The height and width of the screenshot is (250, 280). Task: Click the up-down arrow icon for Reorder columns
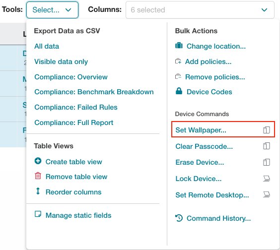tap(38, 191)
